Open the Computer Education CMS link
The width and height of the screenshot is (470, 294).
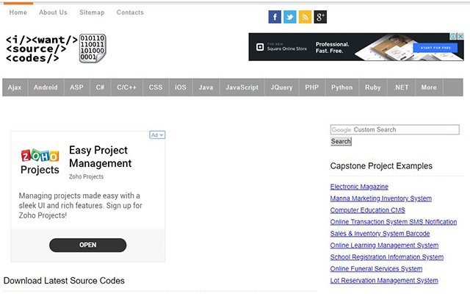pyautogui.click(x=367, y=210)
